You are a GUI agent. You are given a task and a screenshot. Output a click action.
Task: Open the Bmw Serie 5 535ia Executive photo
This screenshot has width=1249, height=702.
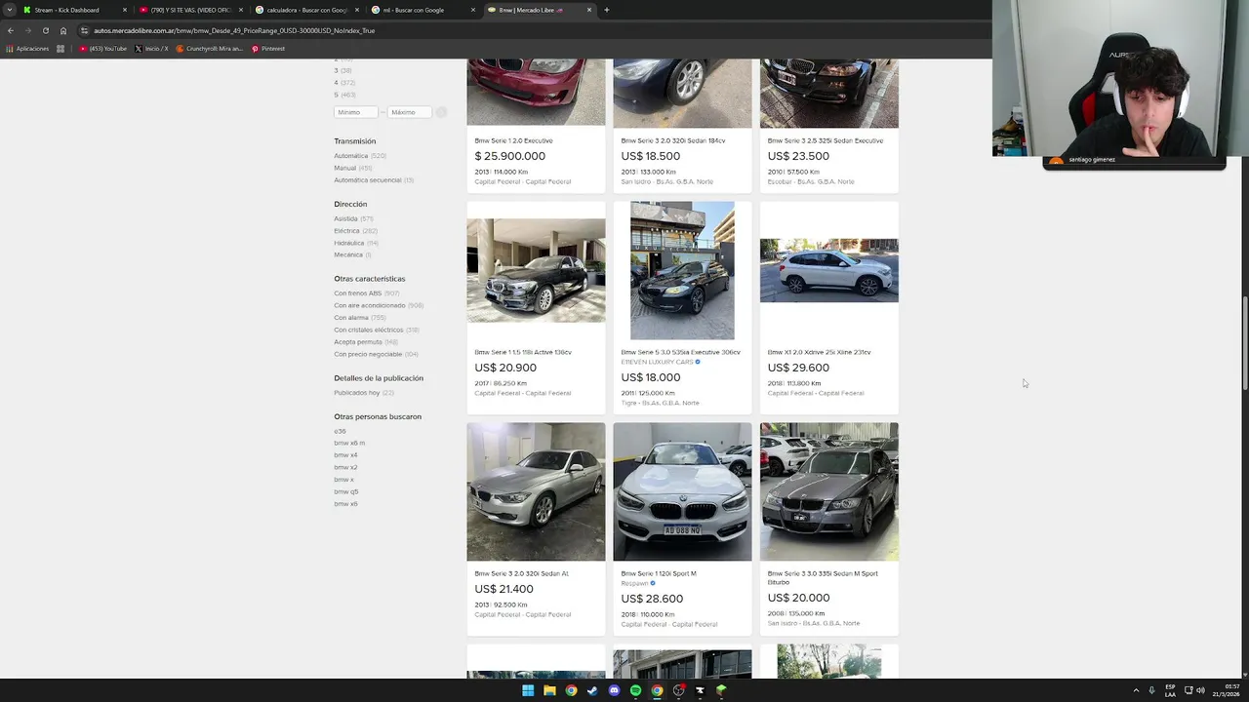[x=682, y=270]
